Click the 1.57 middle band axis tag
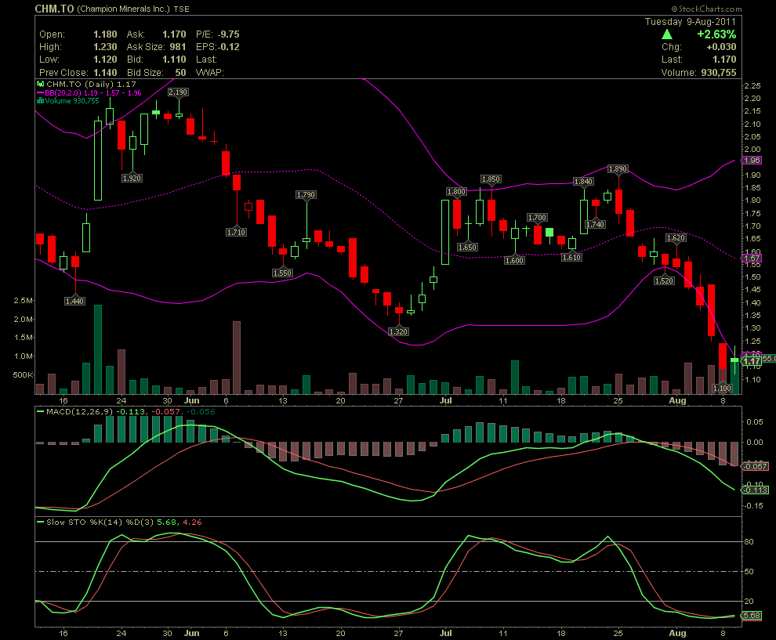This screenshot has width=776, height=640. pos(752,259)
